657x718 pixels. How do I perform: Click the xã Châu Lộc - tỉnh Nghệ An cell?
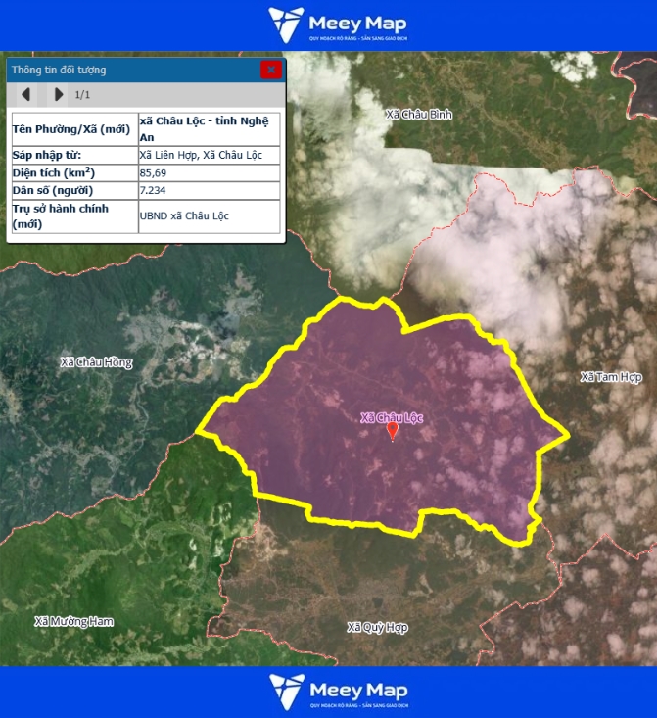pyautogui.click(x=209, y=128)
